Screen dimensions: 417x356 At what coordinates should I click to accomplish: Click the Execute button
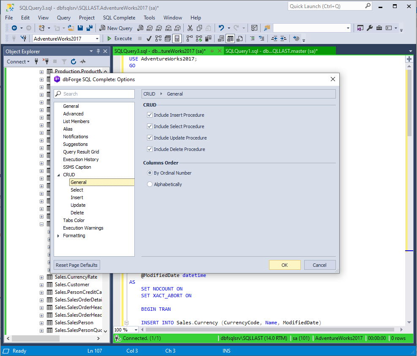[x=120, y=38]
